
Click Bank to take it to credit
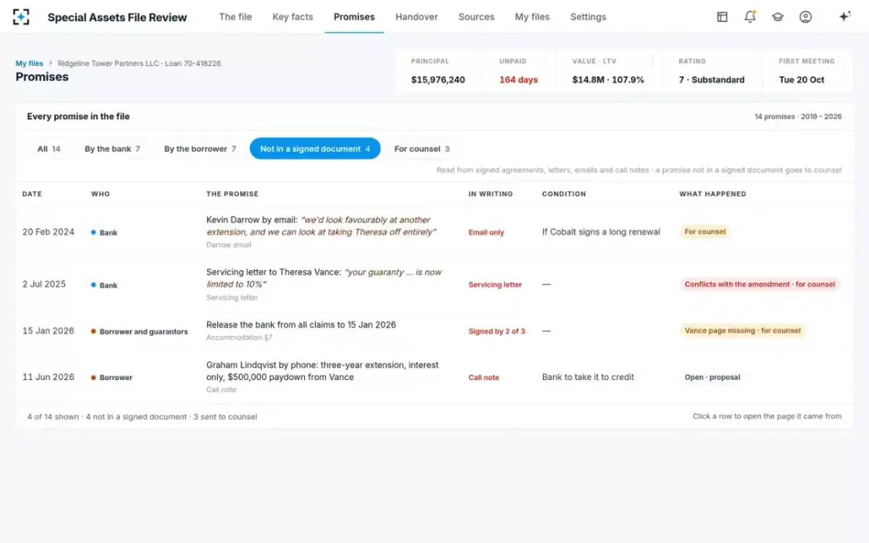pyautogui.click(x=588, y=377)
